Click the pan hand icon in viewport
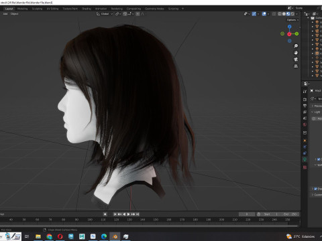This screenshot has width=322, height=241. 296,53
